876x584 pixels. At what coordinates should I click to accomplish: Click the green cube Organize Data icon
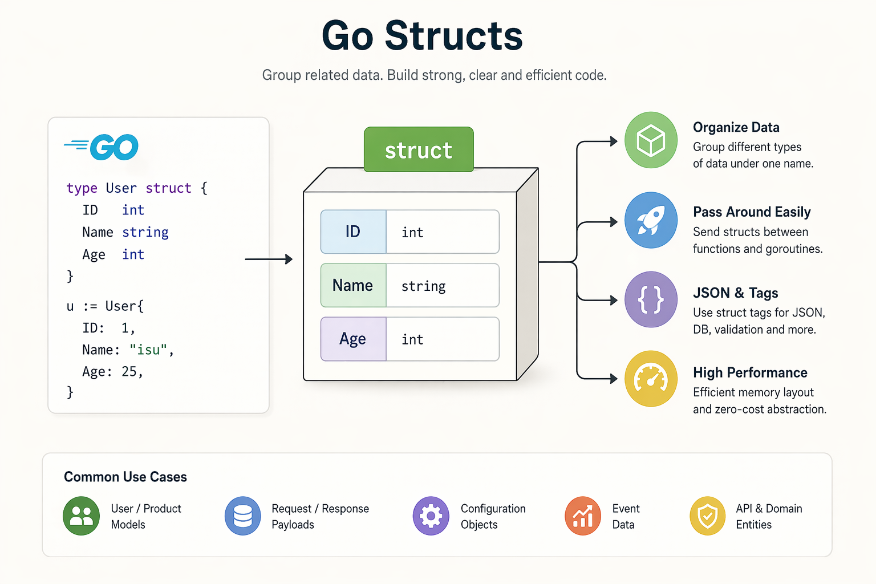tap(651, 140)
